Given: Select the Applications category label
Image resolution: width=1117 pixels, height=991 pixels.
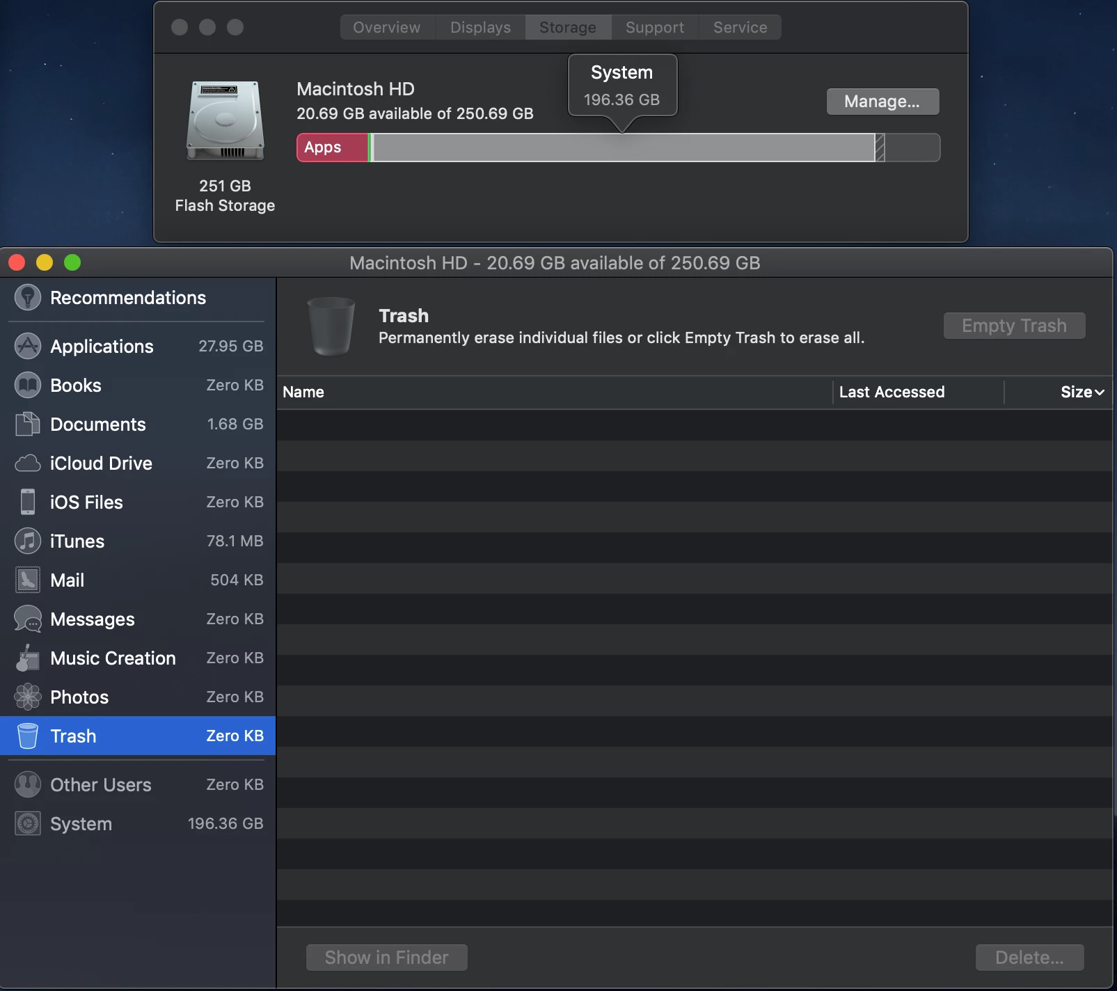Looking at the screenshot, I should point(102,346).
